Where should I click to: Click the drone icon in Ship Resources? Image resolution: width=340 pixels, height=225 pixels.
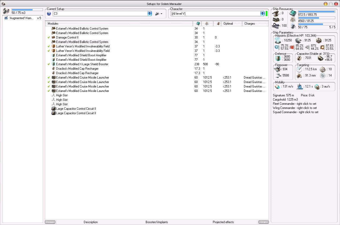tap(293, 26)
